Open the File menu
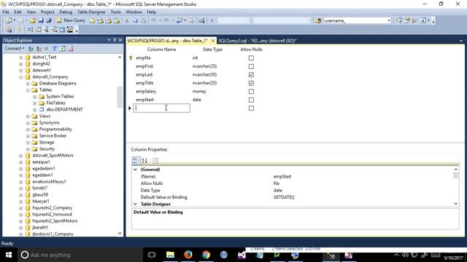This screenshot has height=262, width=467. click(6, 12)
